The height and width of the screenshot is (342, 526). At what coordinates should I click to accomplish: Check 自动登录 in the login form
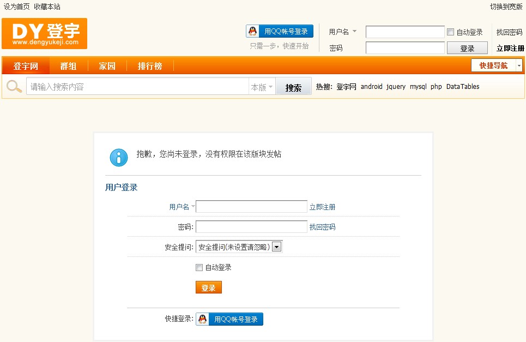click(199, 267)
